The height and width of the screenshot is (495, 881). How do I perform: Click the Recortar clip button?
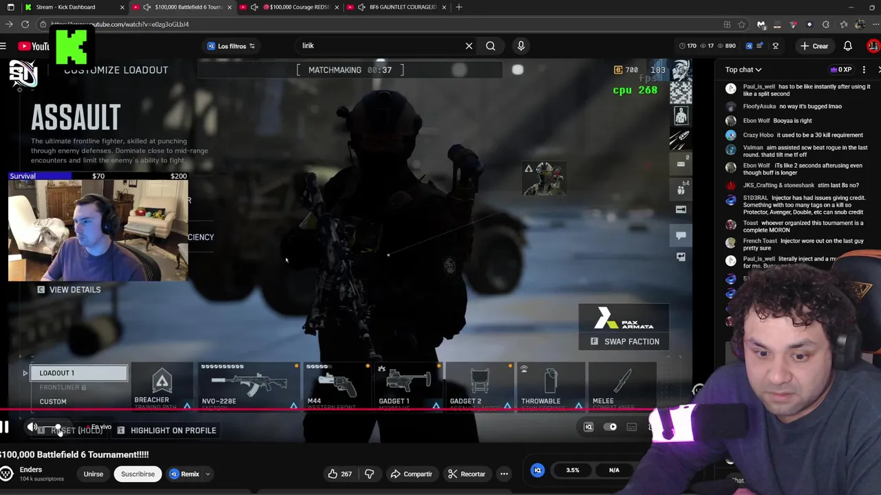(466, 474)
